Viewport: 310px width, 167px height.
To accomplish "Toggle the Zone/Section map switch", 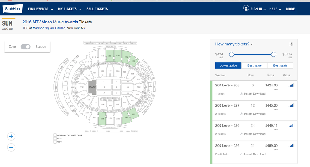I will [x=26, y=47].
